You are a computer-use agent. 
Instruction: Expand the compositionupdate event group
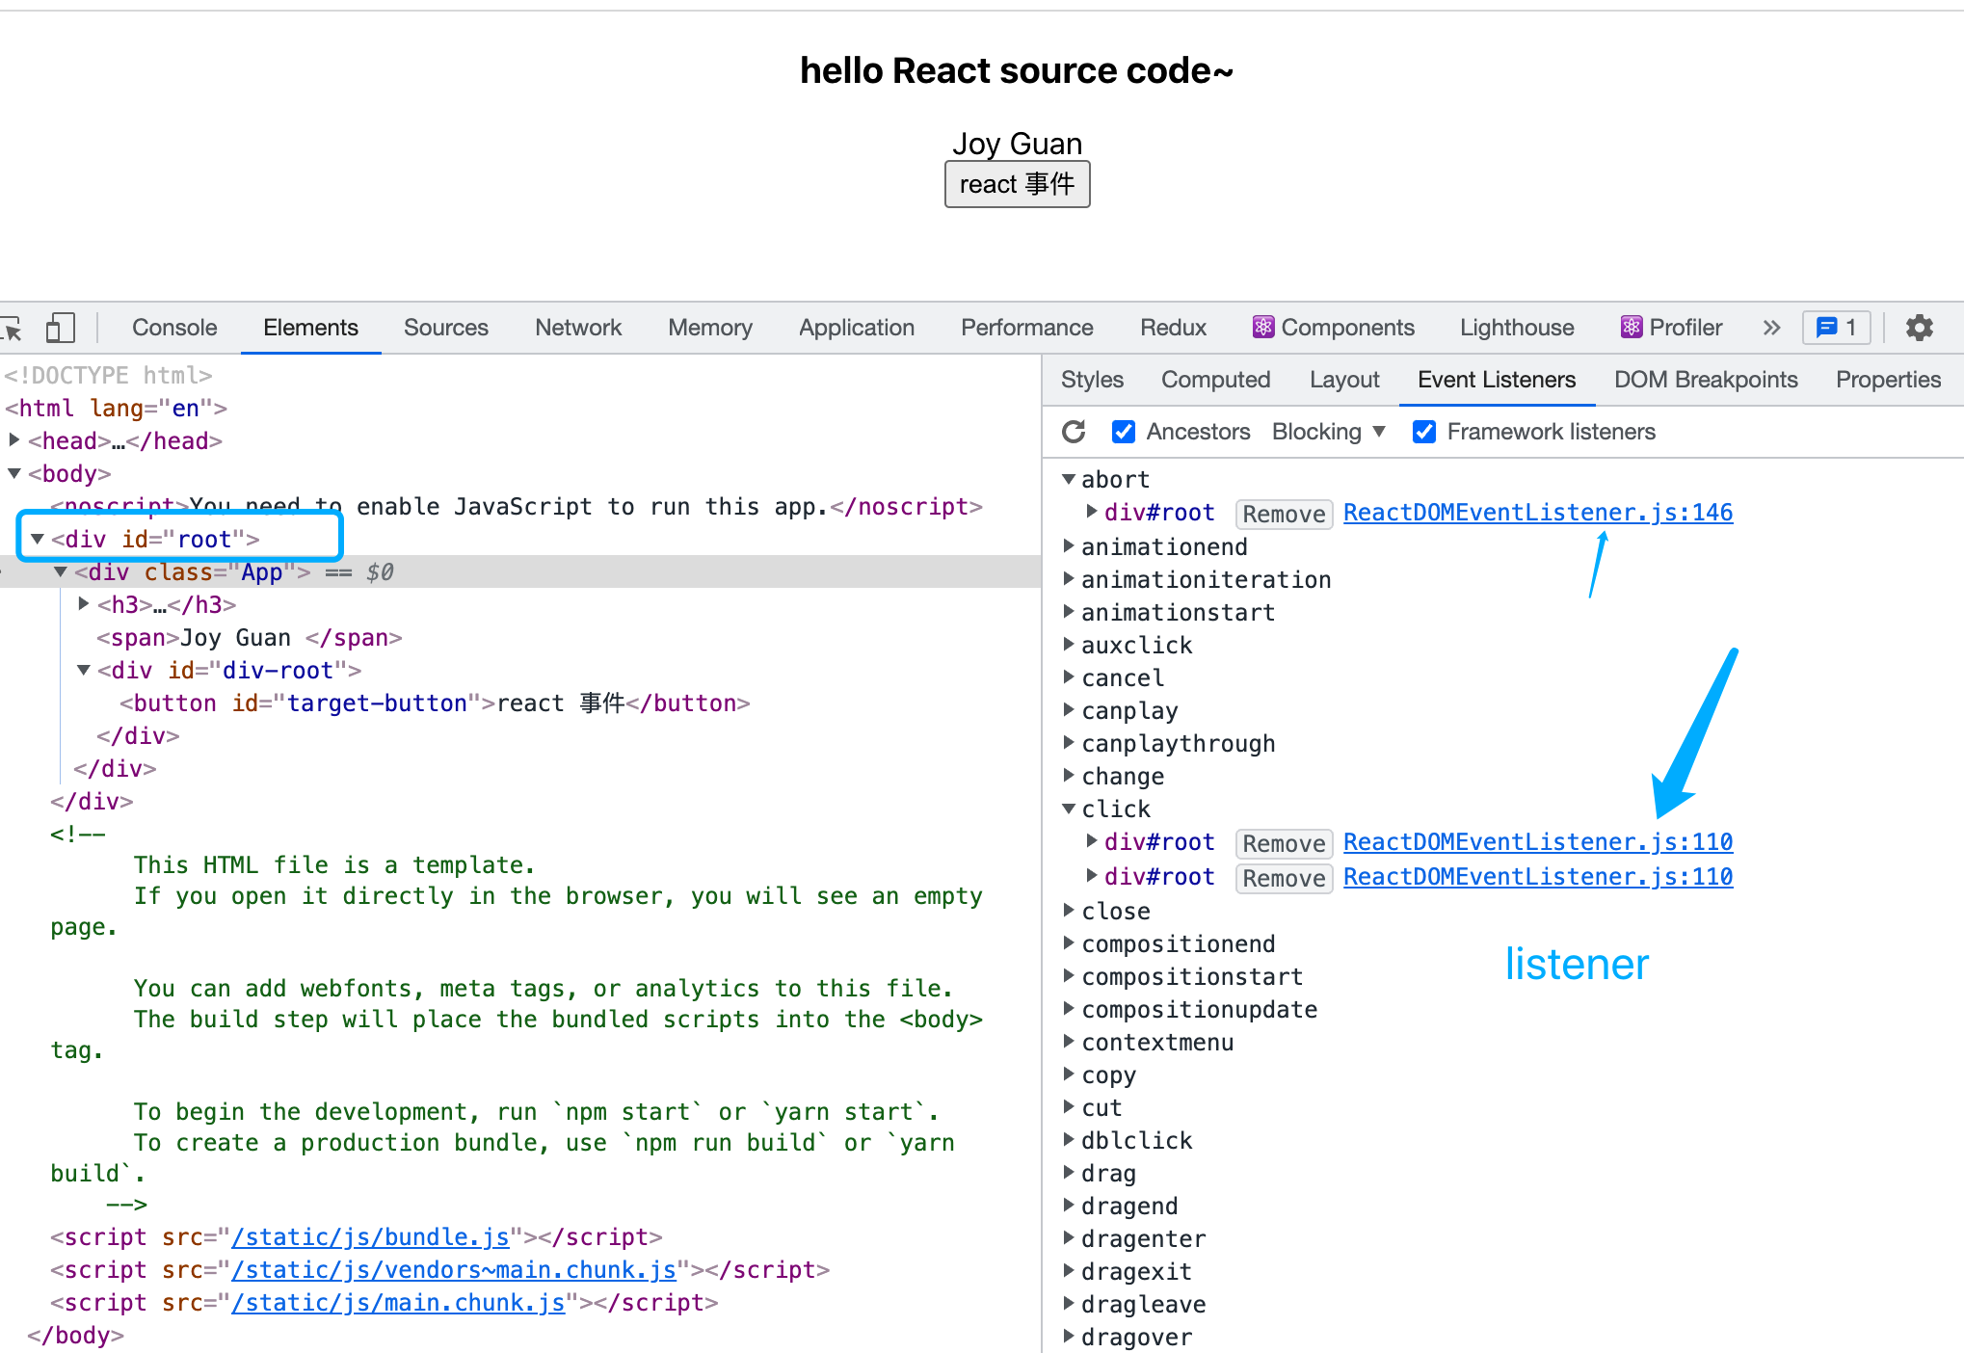(1069, 1009)
